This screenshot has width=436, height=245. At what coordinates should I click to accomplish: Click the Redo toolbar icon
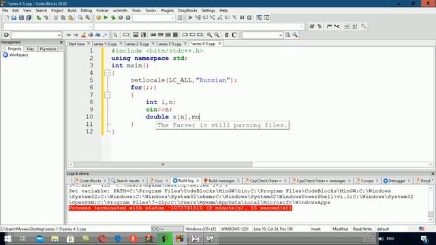(46, 18)
